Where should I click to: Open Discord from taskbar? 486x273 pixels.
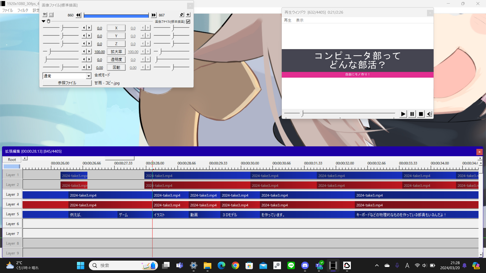coord(305,265)
